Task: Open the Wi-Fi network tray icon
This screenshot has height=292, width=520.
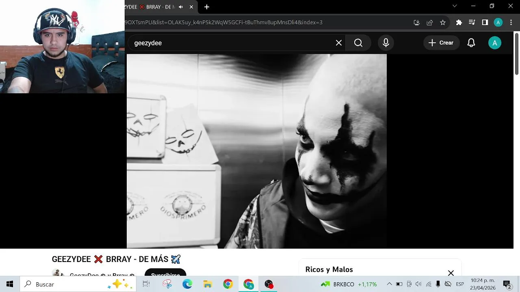Action: 429,284
